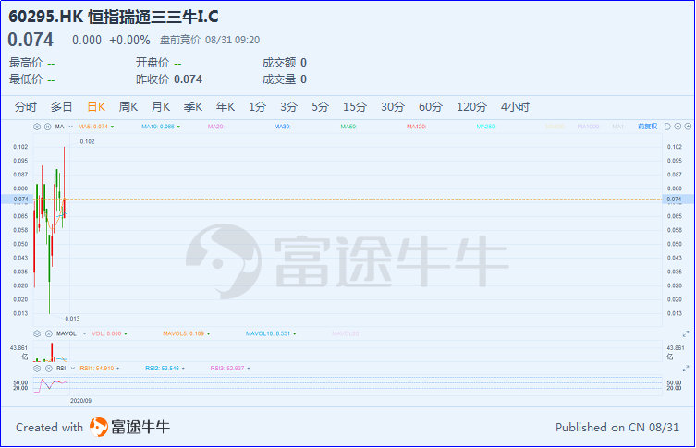
Task: Toggle the RSI1 line visibility
Action: point(100,369)
